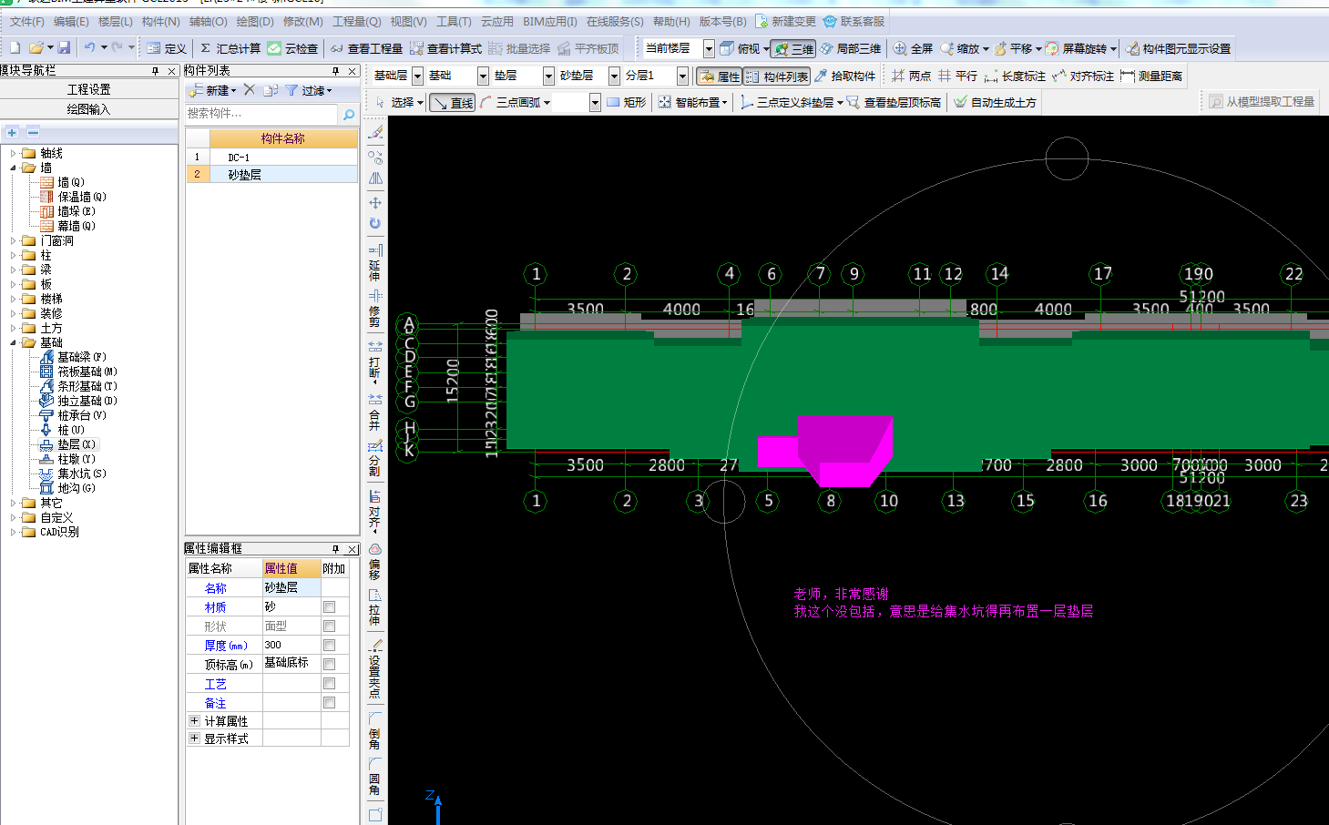The width and height of the screenshot is (1329, 825).
Task: Click the 延伸 extend tool
Action: click(374, 261)
